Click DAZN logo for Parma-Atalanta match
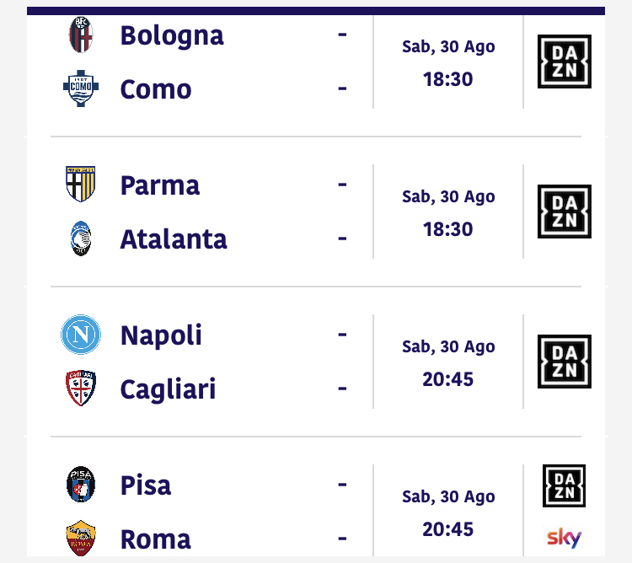 tap(565, 212)
